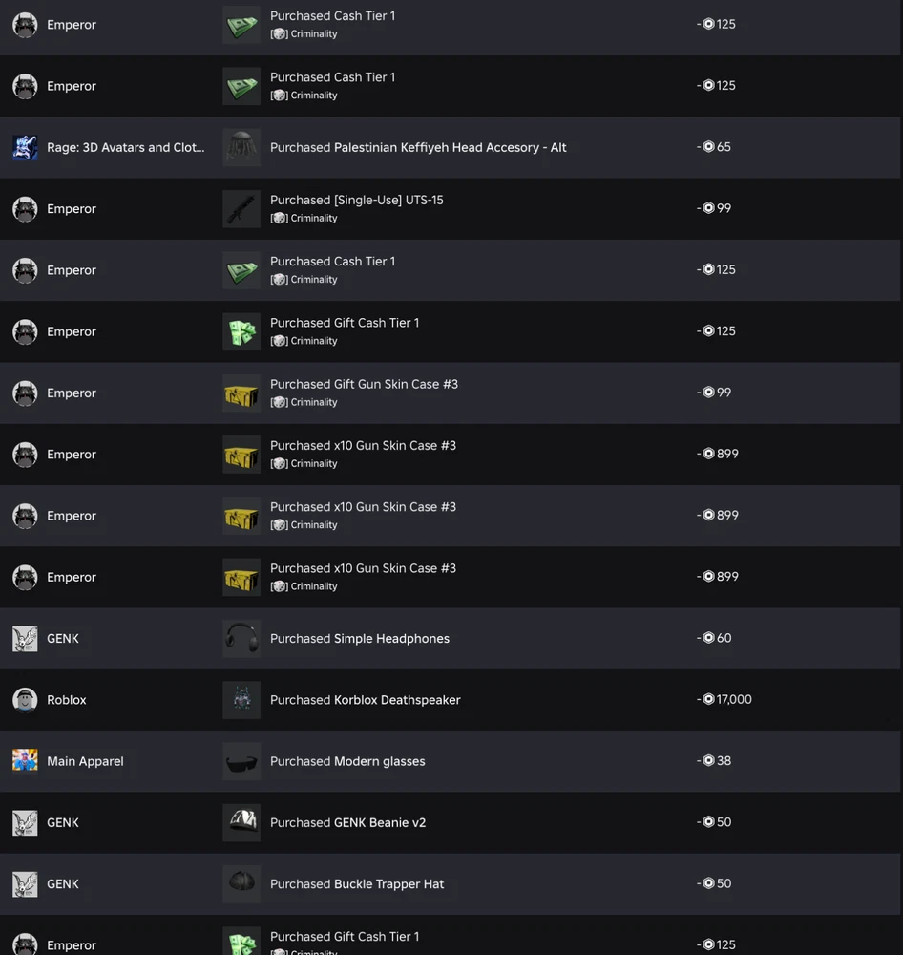Open the Buckle Trapper Hat link
This screenshot has width=903, height=955.
388,884
